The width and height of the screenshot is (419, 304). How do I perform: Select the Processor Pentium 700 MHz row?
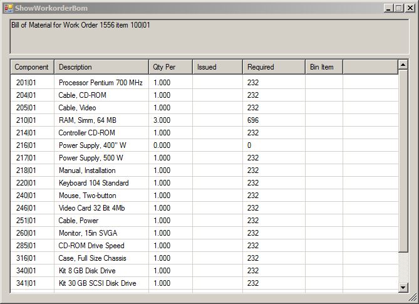(100, 83)
